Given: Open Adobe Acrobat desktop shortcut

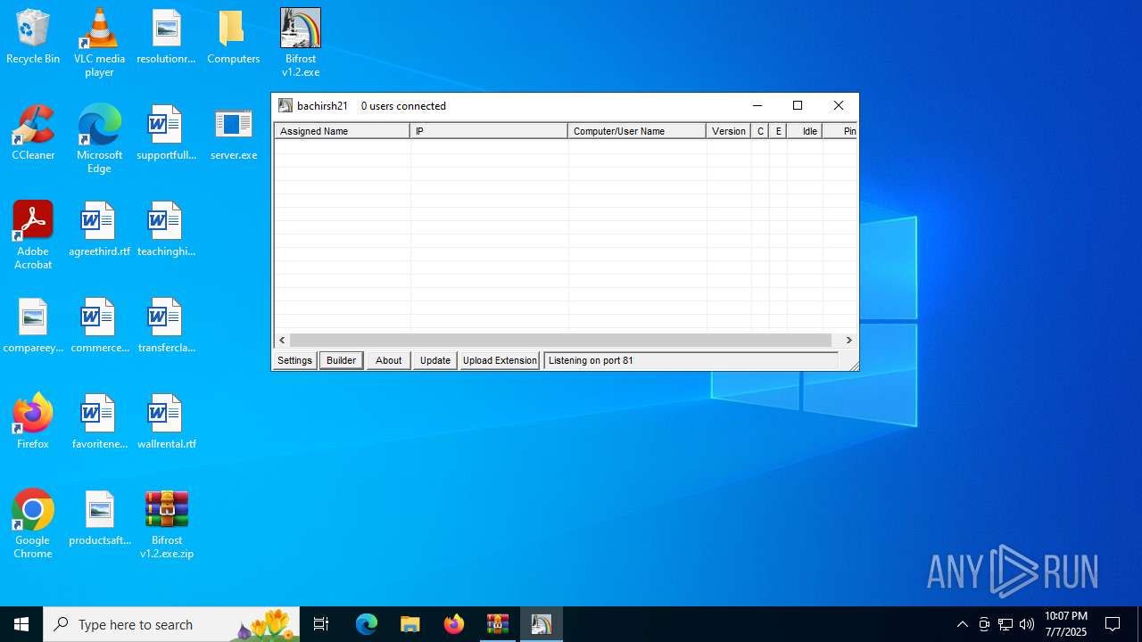Looking at the screenshot, I should click(33, 235).
